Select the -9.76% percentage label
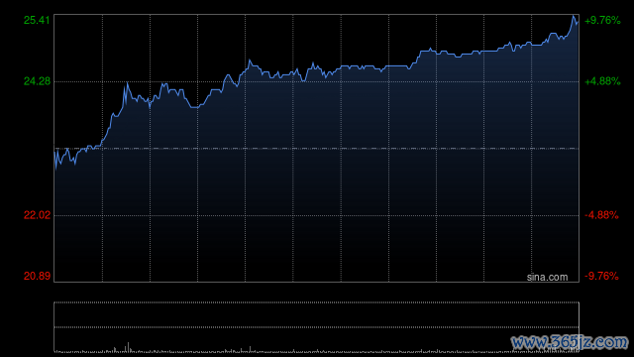The image size is (634, 357). pyautogui.click(x=601, y=276)
